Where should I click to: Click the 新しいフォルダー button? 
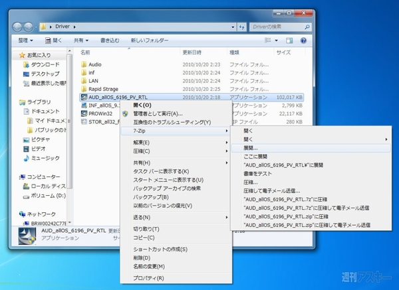click(x=150, y=40)
